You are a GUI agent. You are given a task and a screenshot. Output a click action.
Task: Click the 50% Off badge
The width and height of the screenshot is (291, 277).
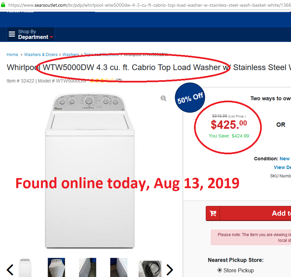(190, 98)
